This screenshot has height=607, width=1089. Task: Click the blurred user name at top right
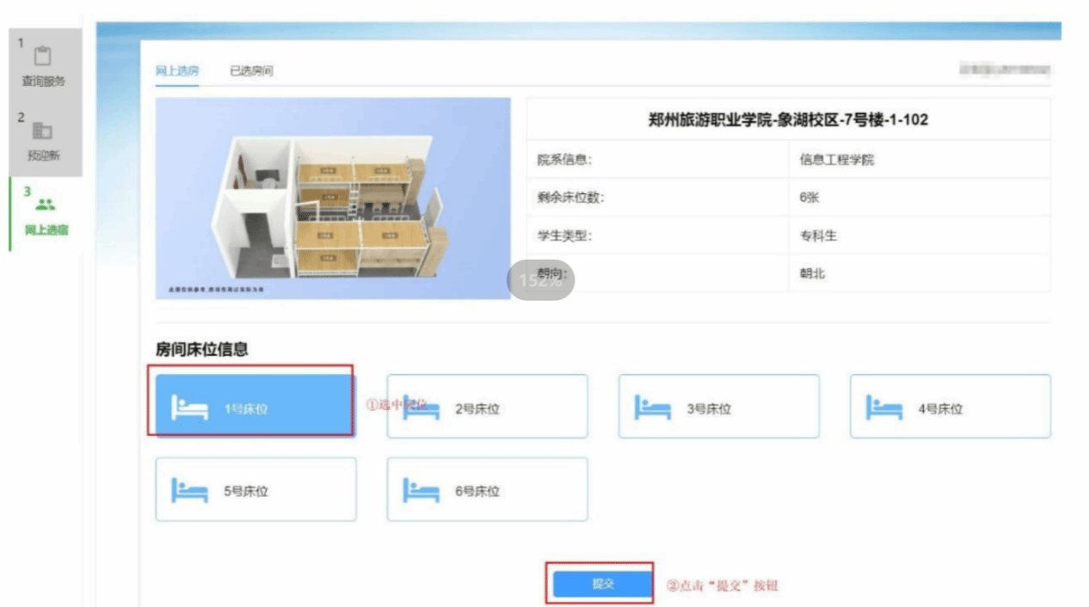pos(1005,70)
